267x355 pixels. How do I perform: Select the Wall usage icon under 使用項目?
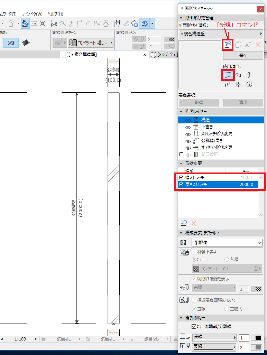[x=228, y=75]
